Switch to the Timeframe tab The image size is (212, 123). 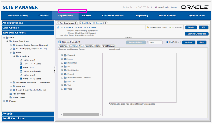89,46
